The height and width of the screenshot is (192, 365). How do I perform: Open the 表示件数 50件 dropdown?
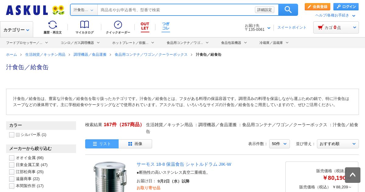[x=279, y=144]
